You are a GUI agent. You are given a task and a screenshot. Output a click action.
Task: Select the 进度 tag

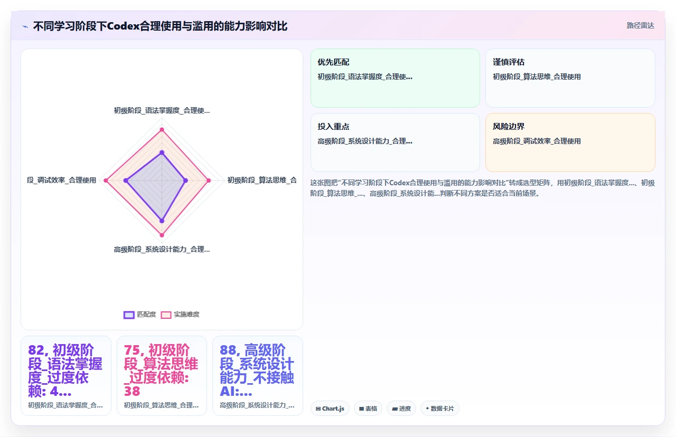401,408
